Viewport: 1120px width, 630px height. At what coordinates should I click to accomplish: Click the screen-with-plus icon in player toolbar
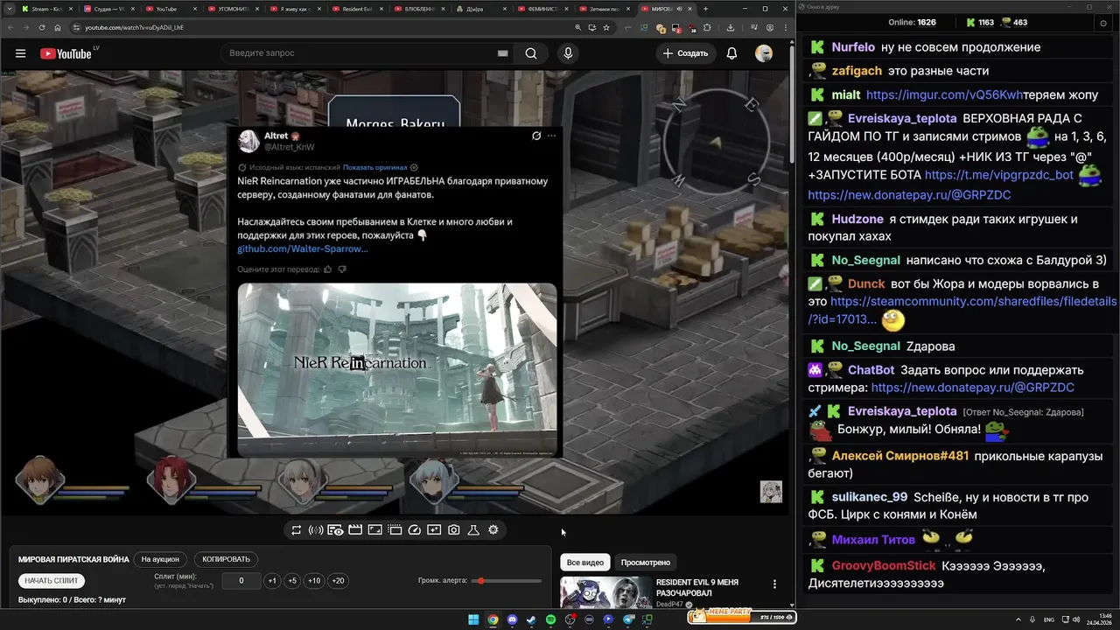(x=434, y=529)
